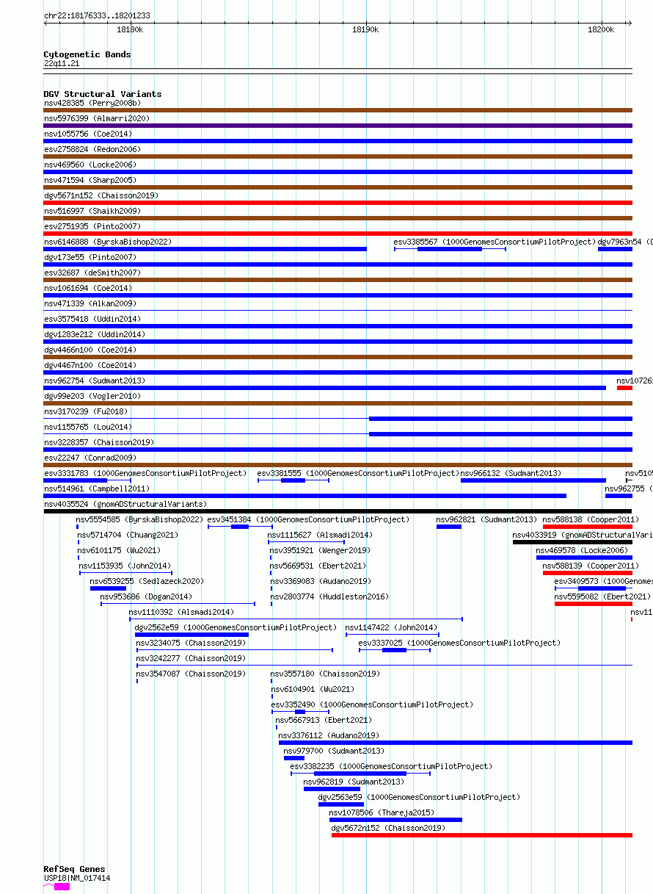Open variant nsv428385 (Perry2008b)

click(92, 103)
